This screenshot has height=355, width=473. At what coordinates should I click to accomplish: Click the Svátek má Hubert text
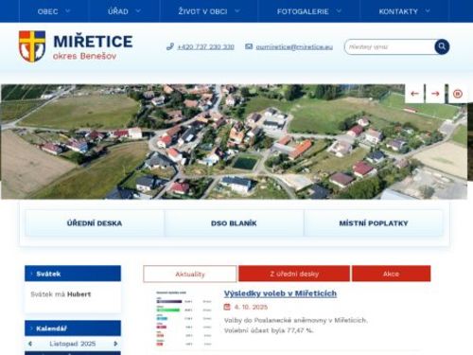point(61,294)
